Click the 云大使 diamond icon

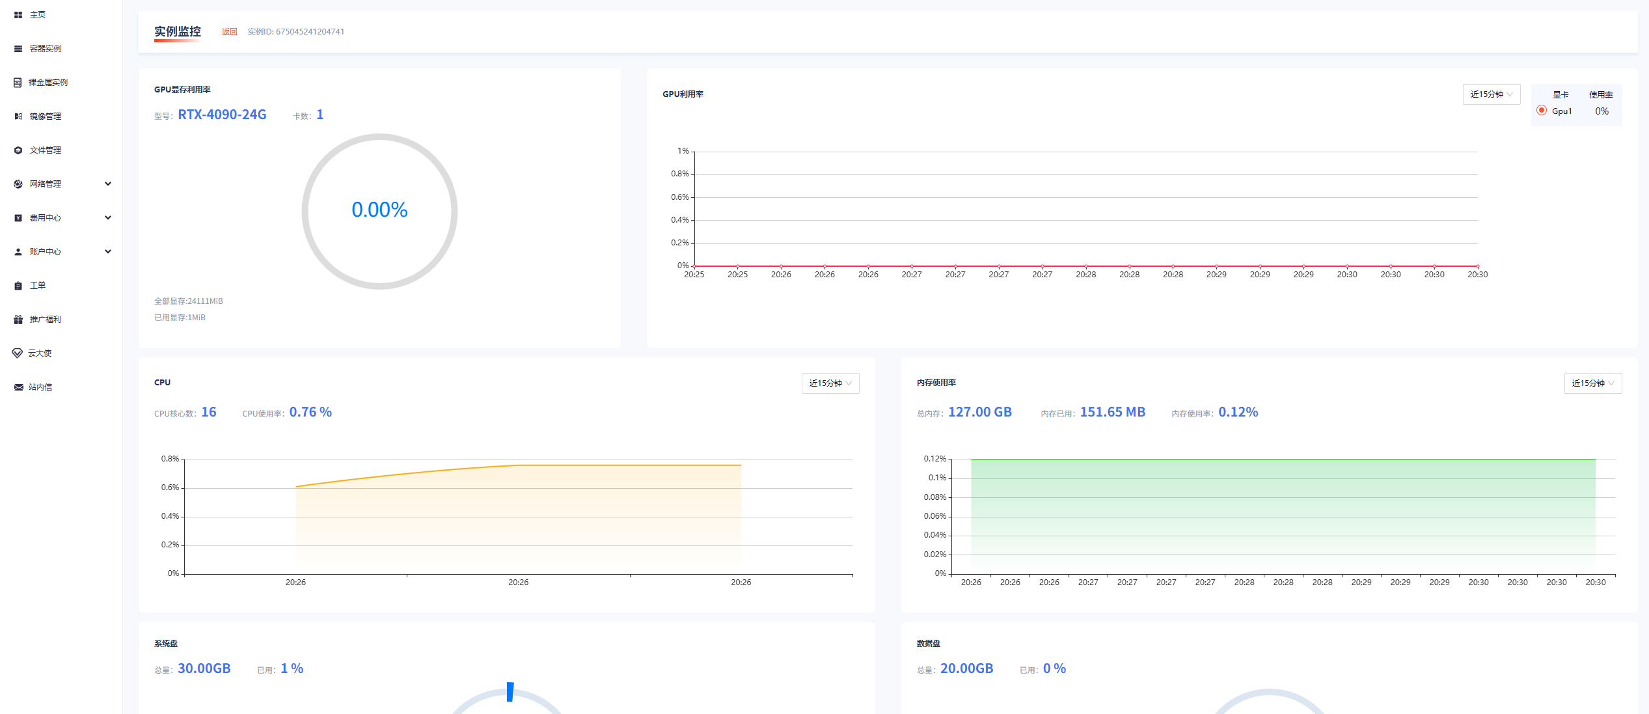pyautogui.click(x=18, y=353)
